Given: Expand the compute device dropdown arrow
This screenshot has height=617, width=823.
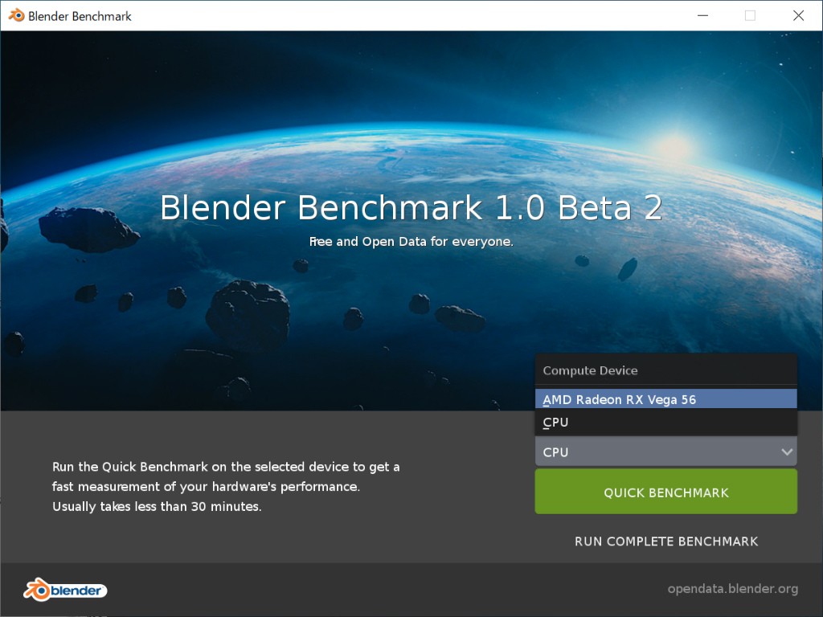Looking at the screenshot, I should pos(787,452).
